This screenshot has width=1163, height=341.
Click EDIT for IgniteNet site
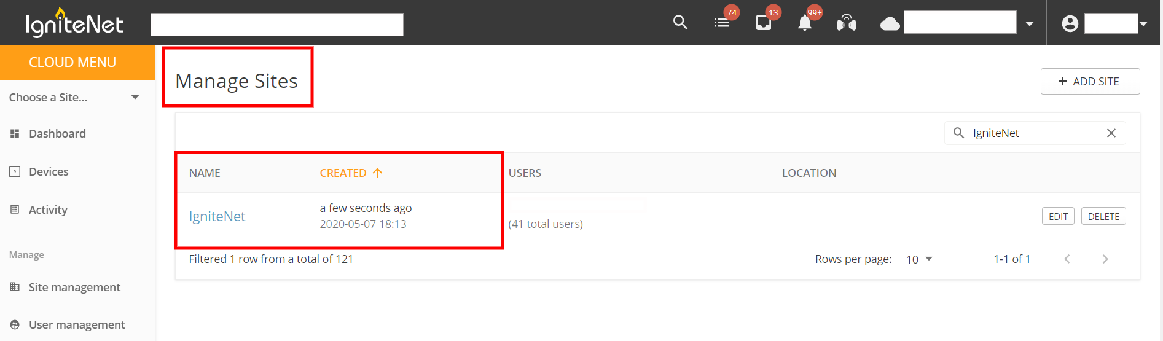tap(1058, 216)
